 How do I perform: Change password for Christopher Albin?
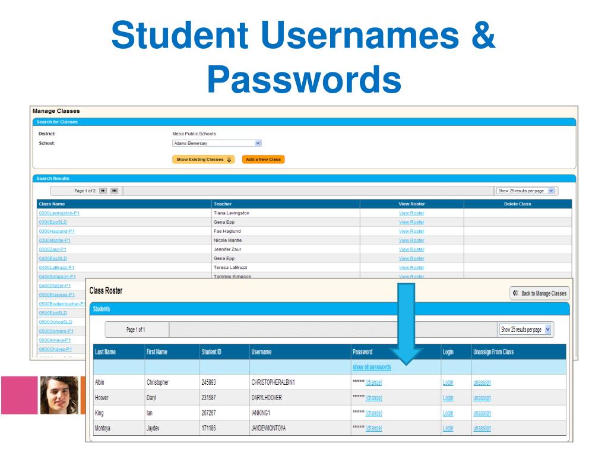click(x=374, y=382)
